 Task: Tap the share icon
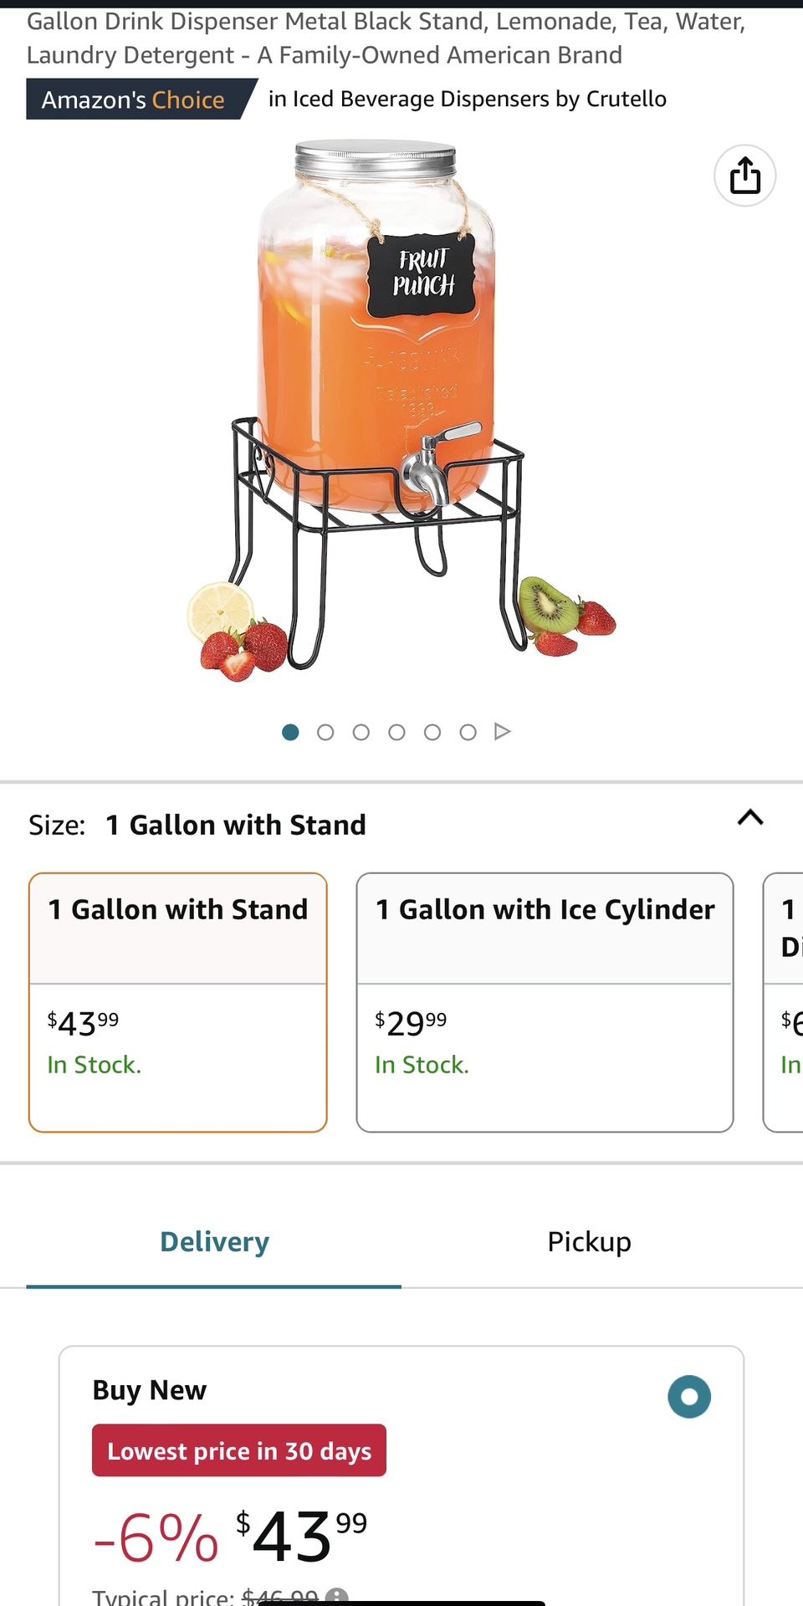tap(744, 176)
